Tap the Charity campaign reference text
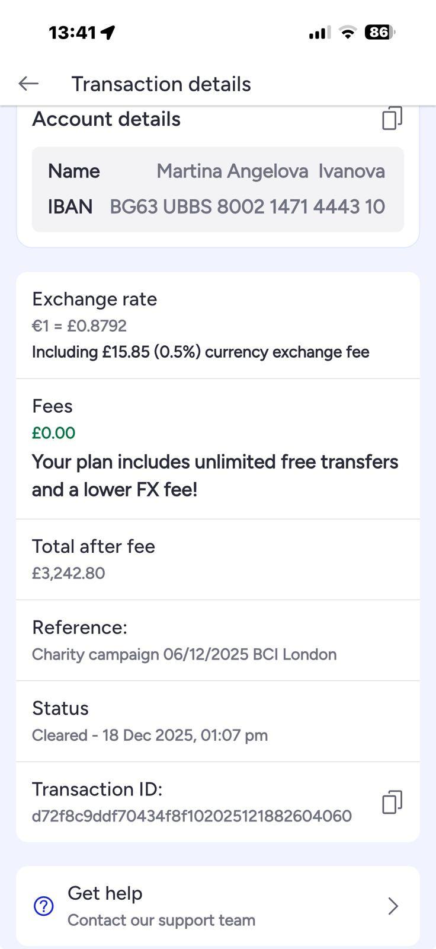The width and height of the screenshot is (436, 949). [x=184, y=654]
